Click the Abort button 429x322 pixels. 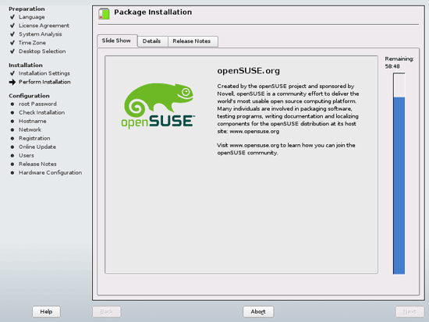[x=258, y=312]
